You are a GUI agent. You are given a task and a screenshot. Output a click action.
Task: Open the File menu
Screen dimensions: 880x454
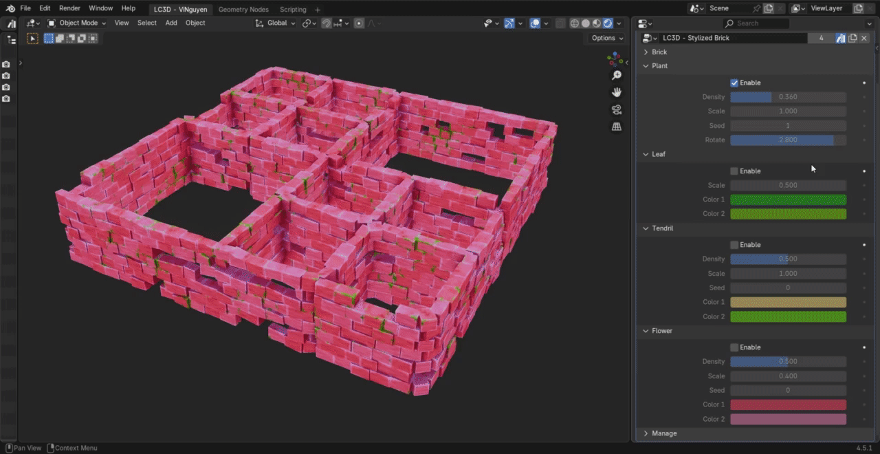pyautogui.click(x=25, y=8)
